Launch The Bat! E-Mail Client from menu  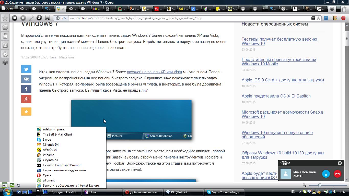(x=71, y=134)
